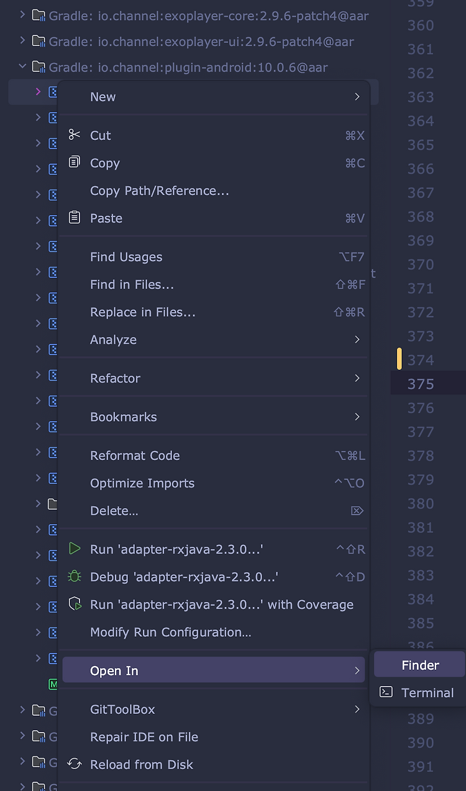The width and height of the screenshot is (466, 791).
Task: Select Copy from context menu
Action: (x=214, y=163)
